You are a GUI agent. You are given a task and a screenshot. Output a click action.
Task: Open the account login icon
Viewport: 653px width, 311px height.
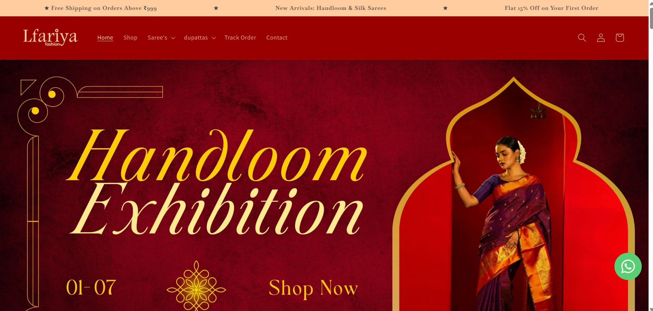601,37
